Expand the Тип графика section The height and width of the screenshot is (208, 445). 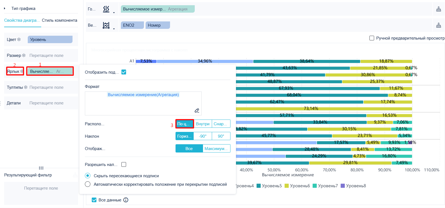[x=5, y=9]
